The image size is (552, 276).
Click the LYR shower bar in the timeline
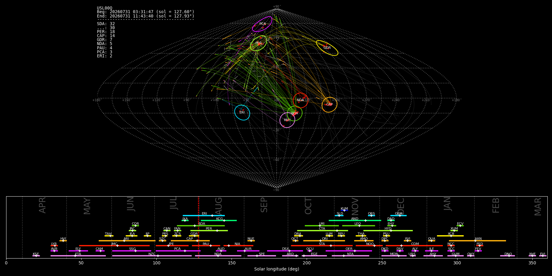tap(54, 246)
